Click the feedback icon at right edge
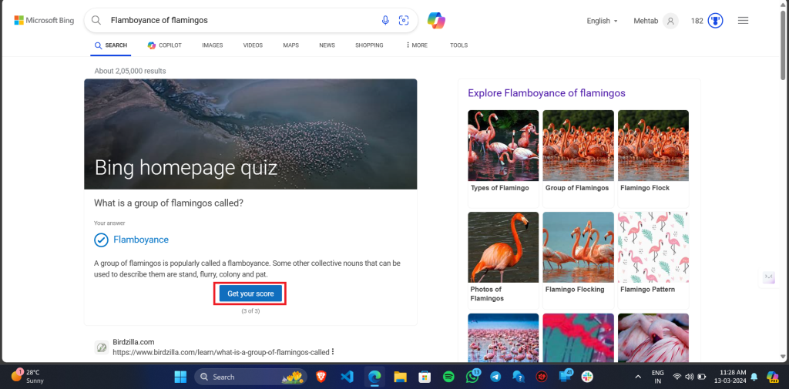The image size is (789, 389). click(x=768, y=277)
